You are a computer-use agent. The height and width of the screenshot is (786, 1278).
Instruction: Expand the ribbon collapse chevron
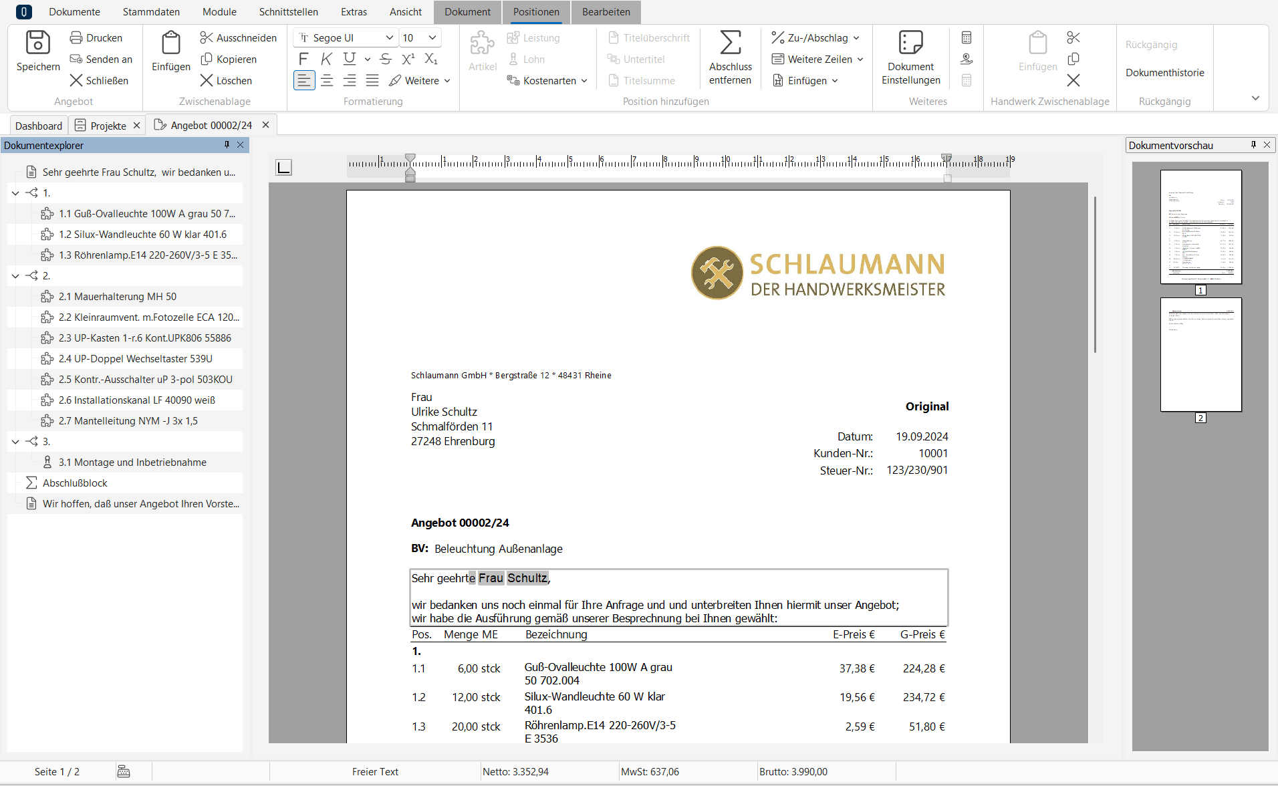(1255, 98)
